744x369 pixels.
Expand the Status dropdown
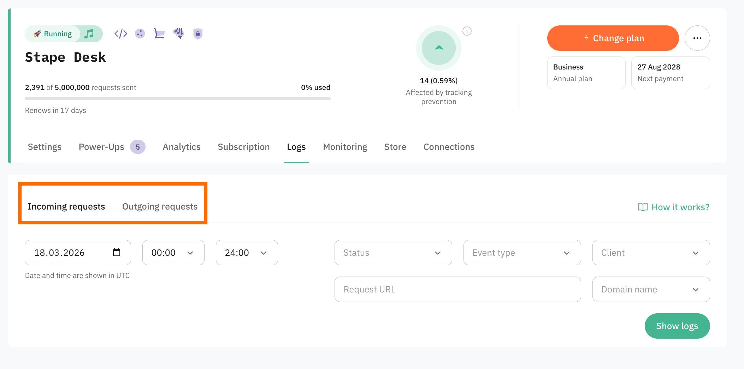click(x=393, y=253)
